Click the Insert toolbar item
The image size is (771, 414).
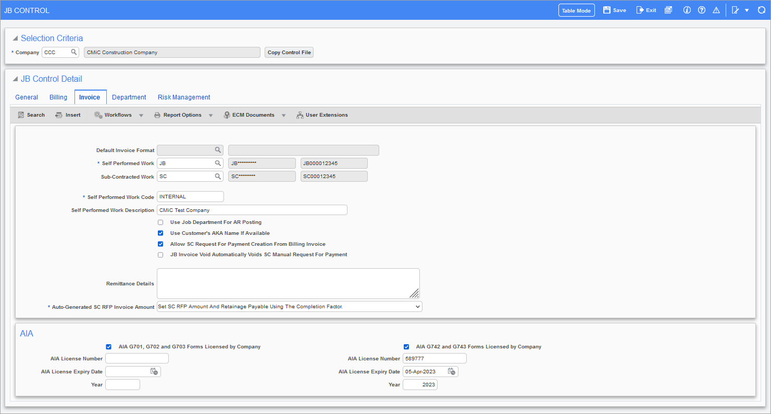point(68,115)
